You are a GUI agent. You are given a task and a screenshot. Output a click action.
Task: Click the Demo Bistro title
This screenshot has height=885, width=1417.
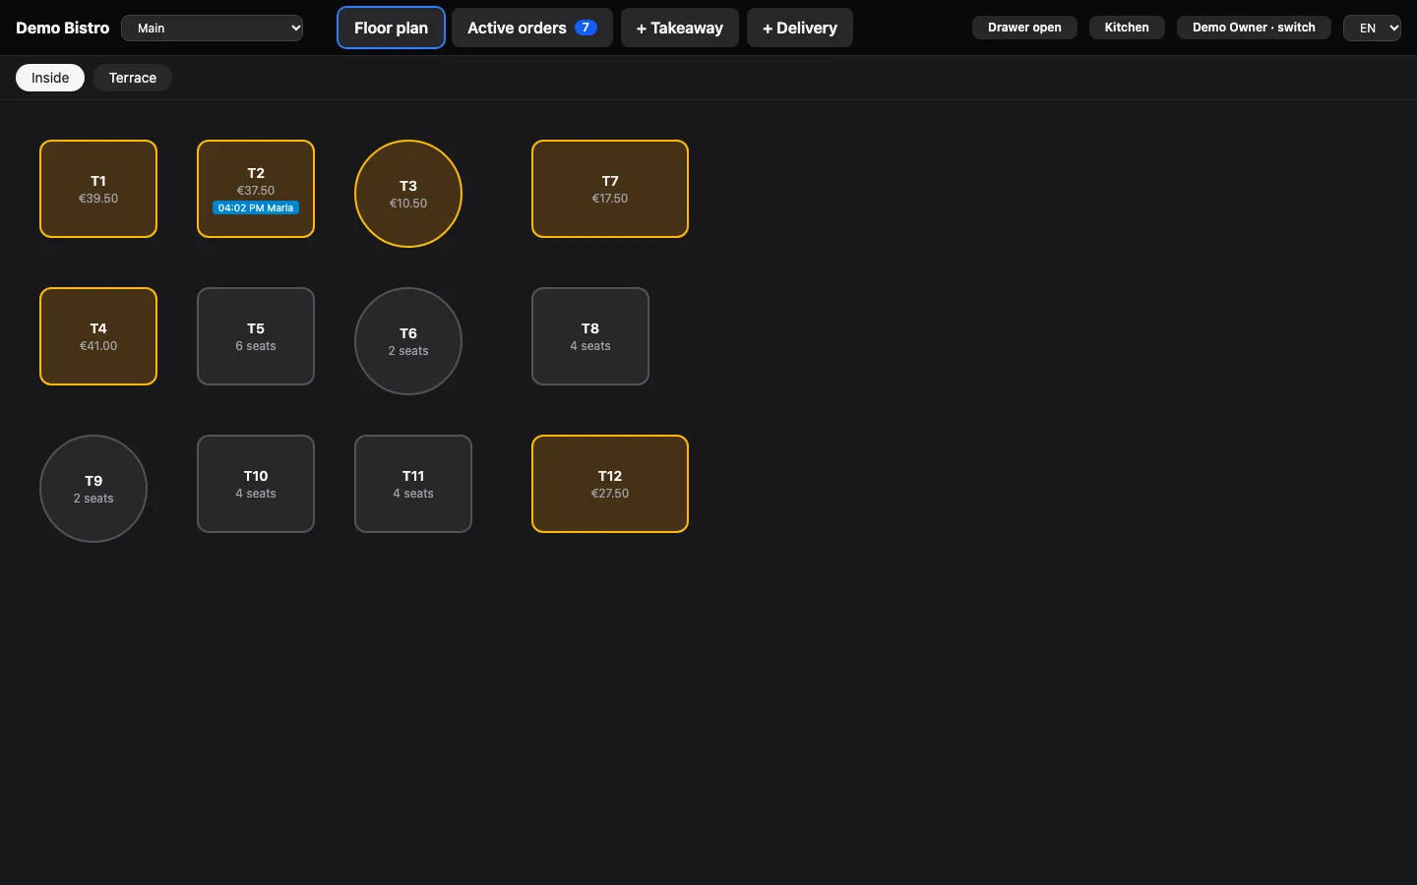[63, 28]
